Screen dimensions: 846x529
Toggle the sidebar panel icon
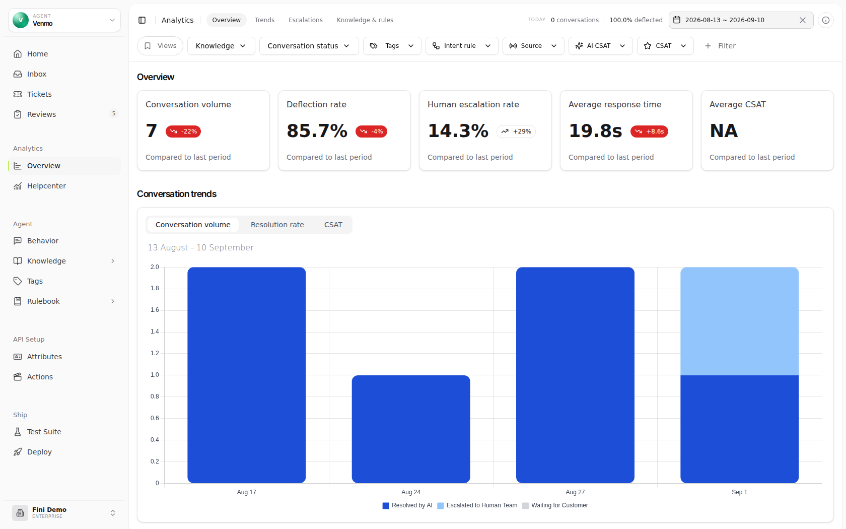142,20
